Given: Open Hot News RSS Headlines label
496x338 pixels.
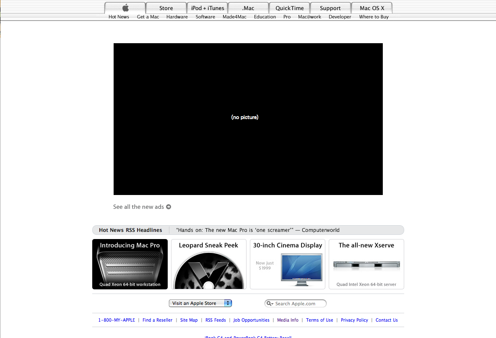Looking at the screenshot, I should [130, 230].
